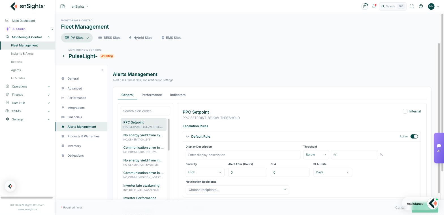The width and height of the screenshot is (444, 215).
Task: Open the PV Sites selector
Action: point(77,38)
